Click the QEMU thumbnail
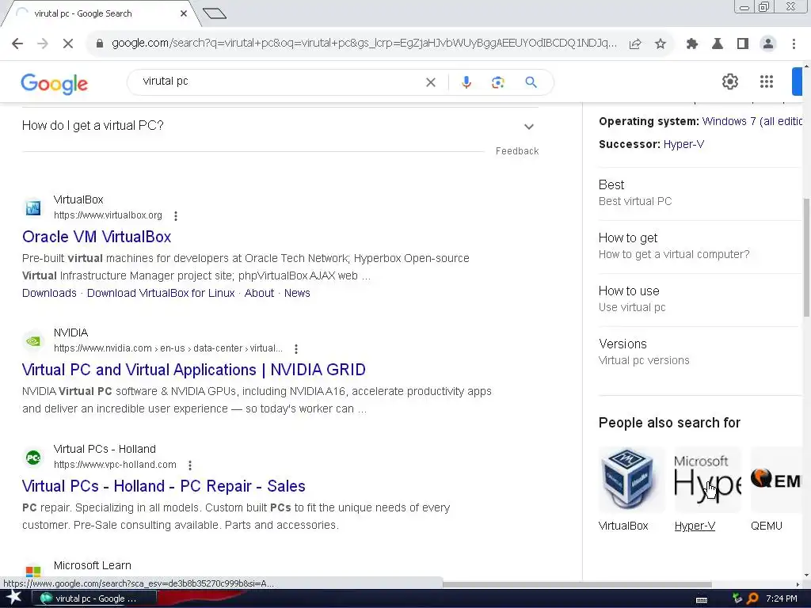 coord(776,480)
